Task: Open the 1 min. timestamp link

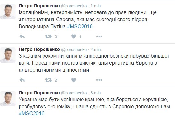Action: [x=96, y=6]
